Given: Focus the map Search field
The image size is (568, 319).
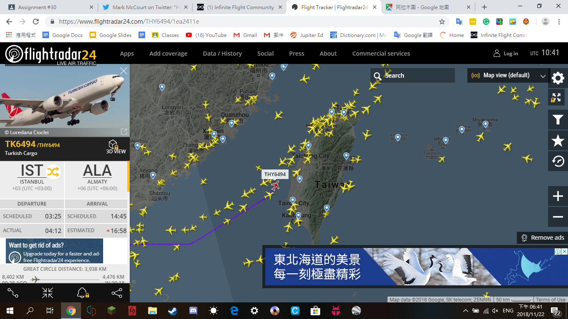Looking at the screenshot, I should tap(412, 76).
